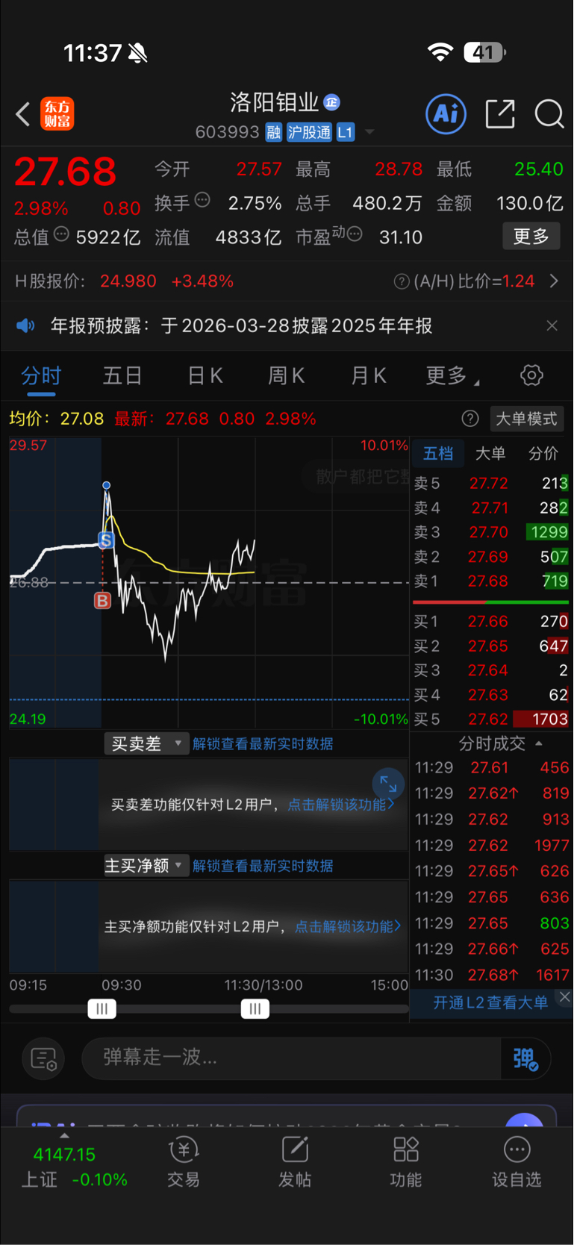
Task: Tap 卖1 price 27.68 in order book
Action: click(488, 581)
